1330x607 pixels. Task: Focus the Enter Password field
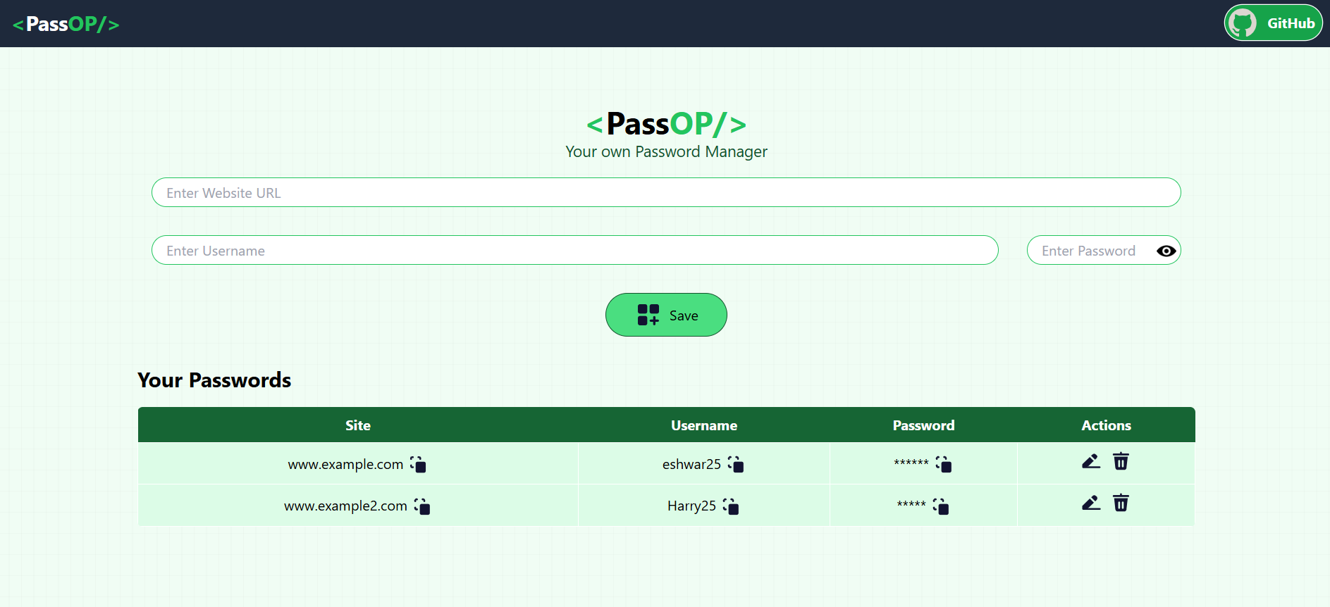pos(1104,250)
